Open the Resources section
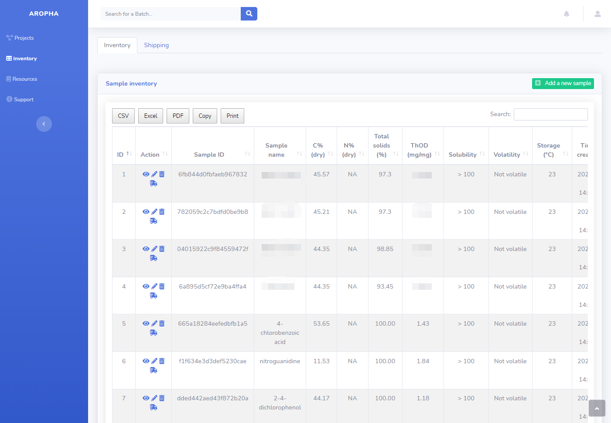 tap(25, 79)
